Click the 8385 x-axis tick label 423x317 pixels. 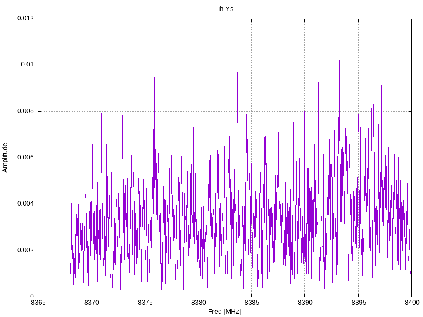(x=252, y=303)
